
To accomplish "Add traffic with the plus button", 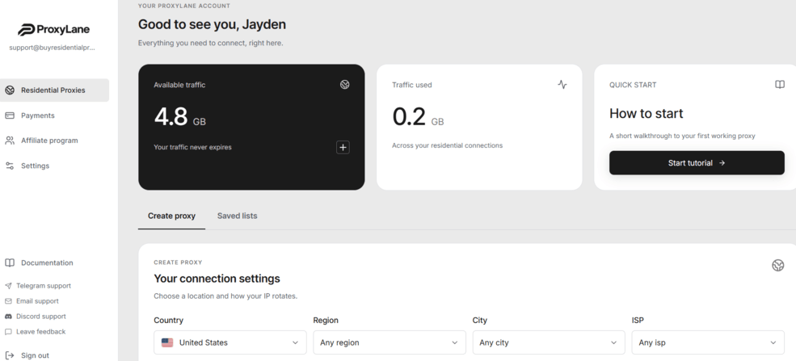I will coord(343,148).
